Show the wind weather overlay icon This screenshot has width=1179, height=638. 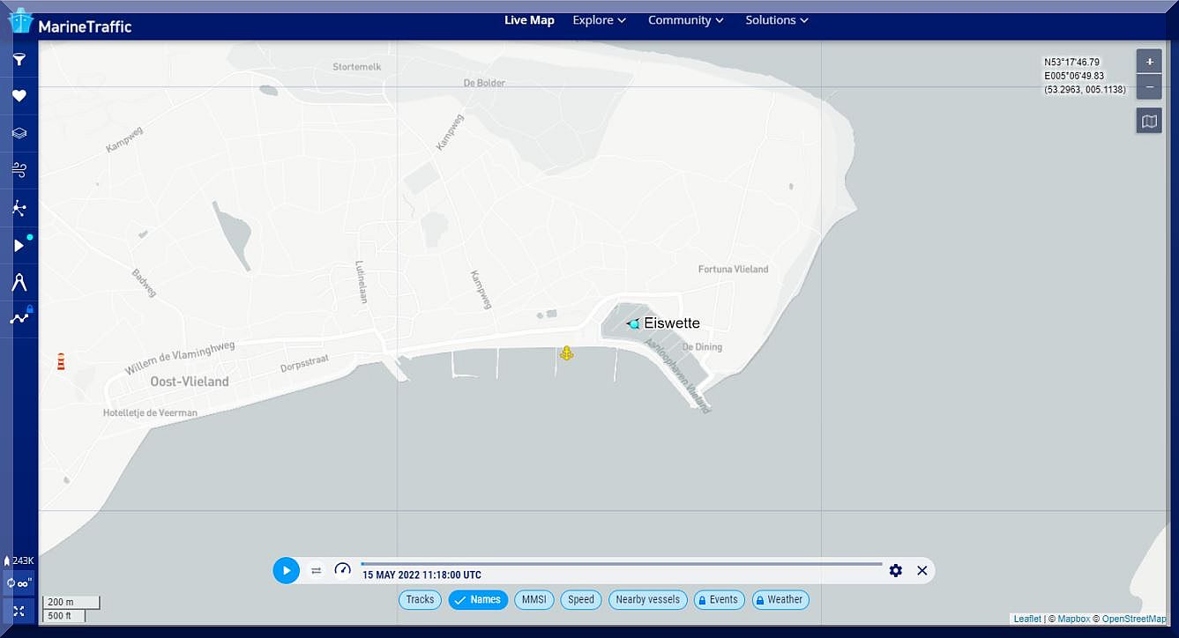(19, 170)
